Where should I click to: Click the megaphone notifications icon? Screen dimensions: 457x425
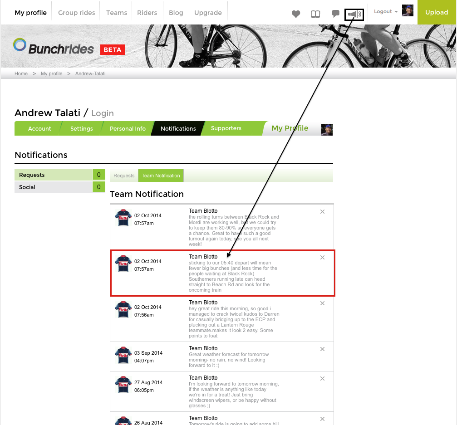354,14
